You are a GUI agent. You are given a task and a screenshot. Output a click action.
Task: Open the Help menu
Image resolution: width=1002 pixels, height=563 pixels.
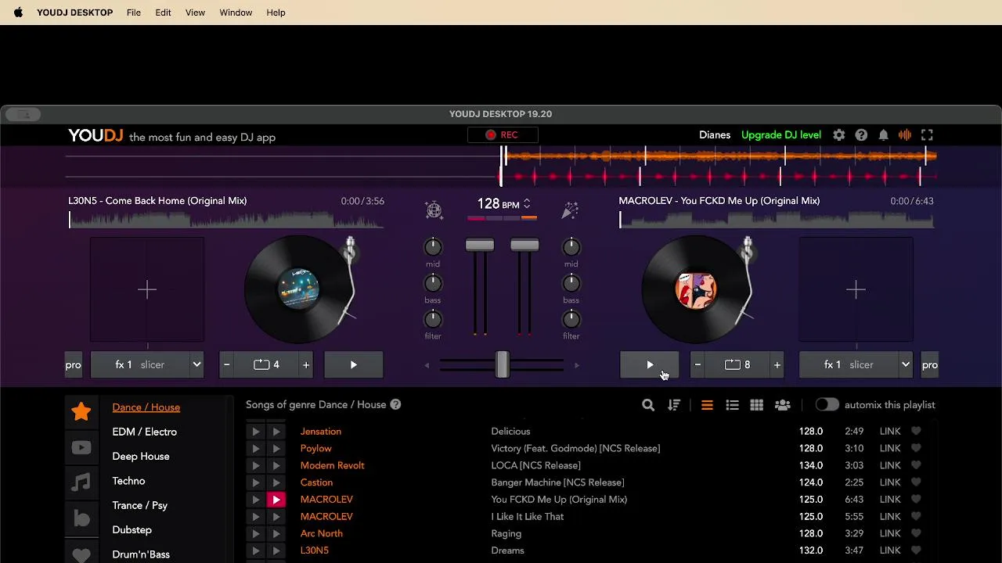click(x=276, y=13)
